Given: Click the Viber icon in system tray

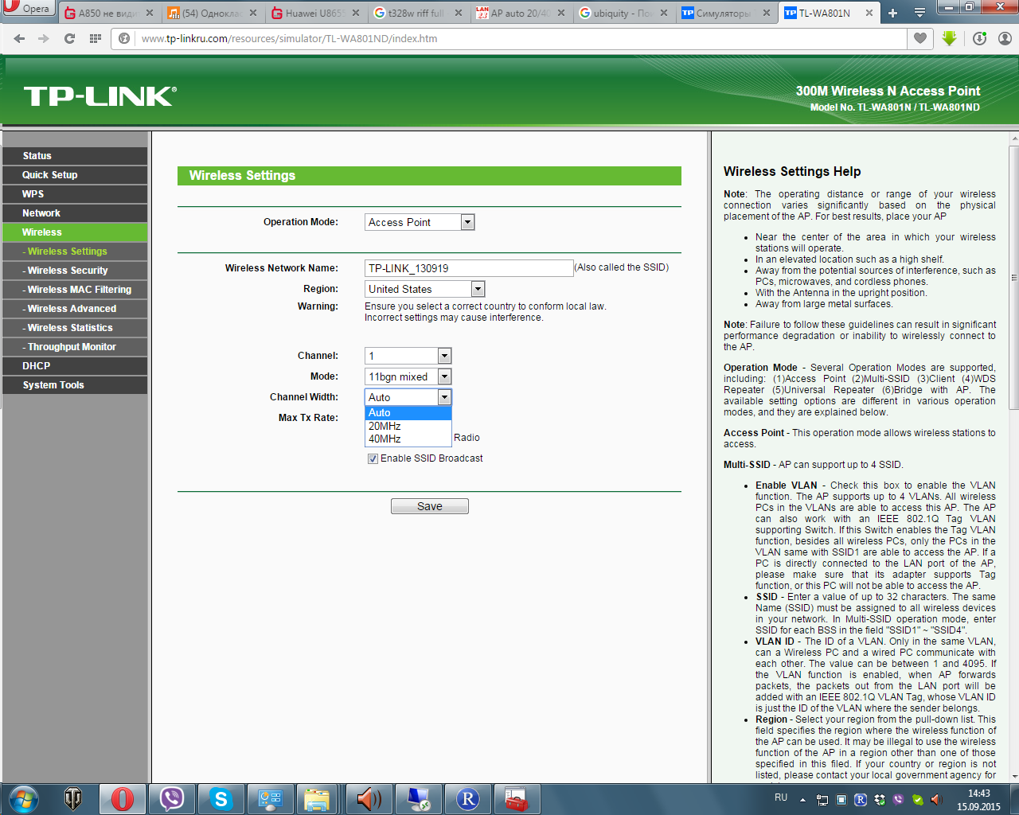Looking at the screenshot, I should click(899, 799).
